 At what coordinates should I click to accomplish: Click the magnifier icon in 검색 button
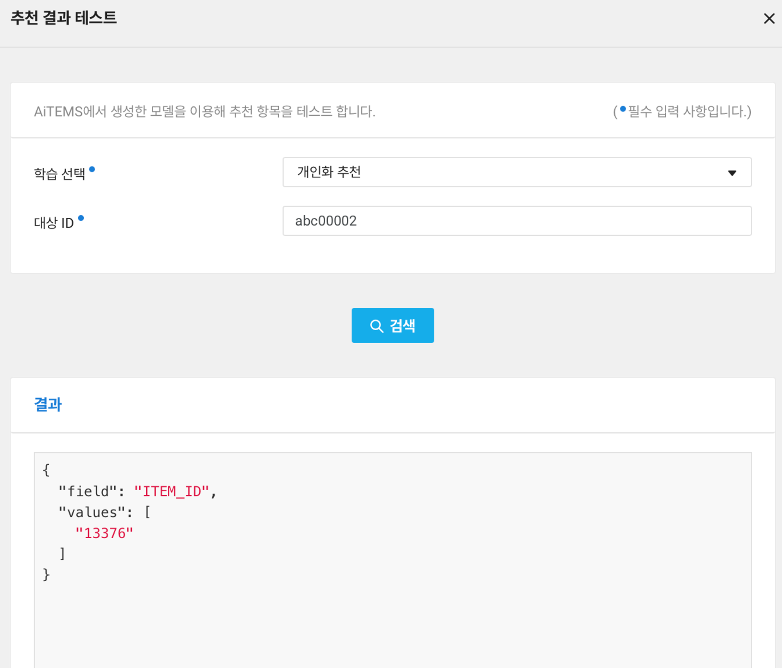376,326
